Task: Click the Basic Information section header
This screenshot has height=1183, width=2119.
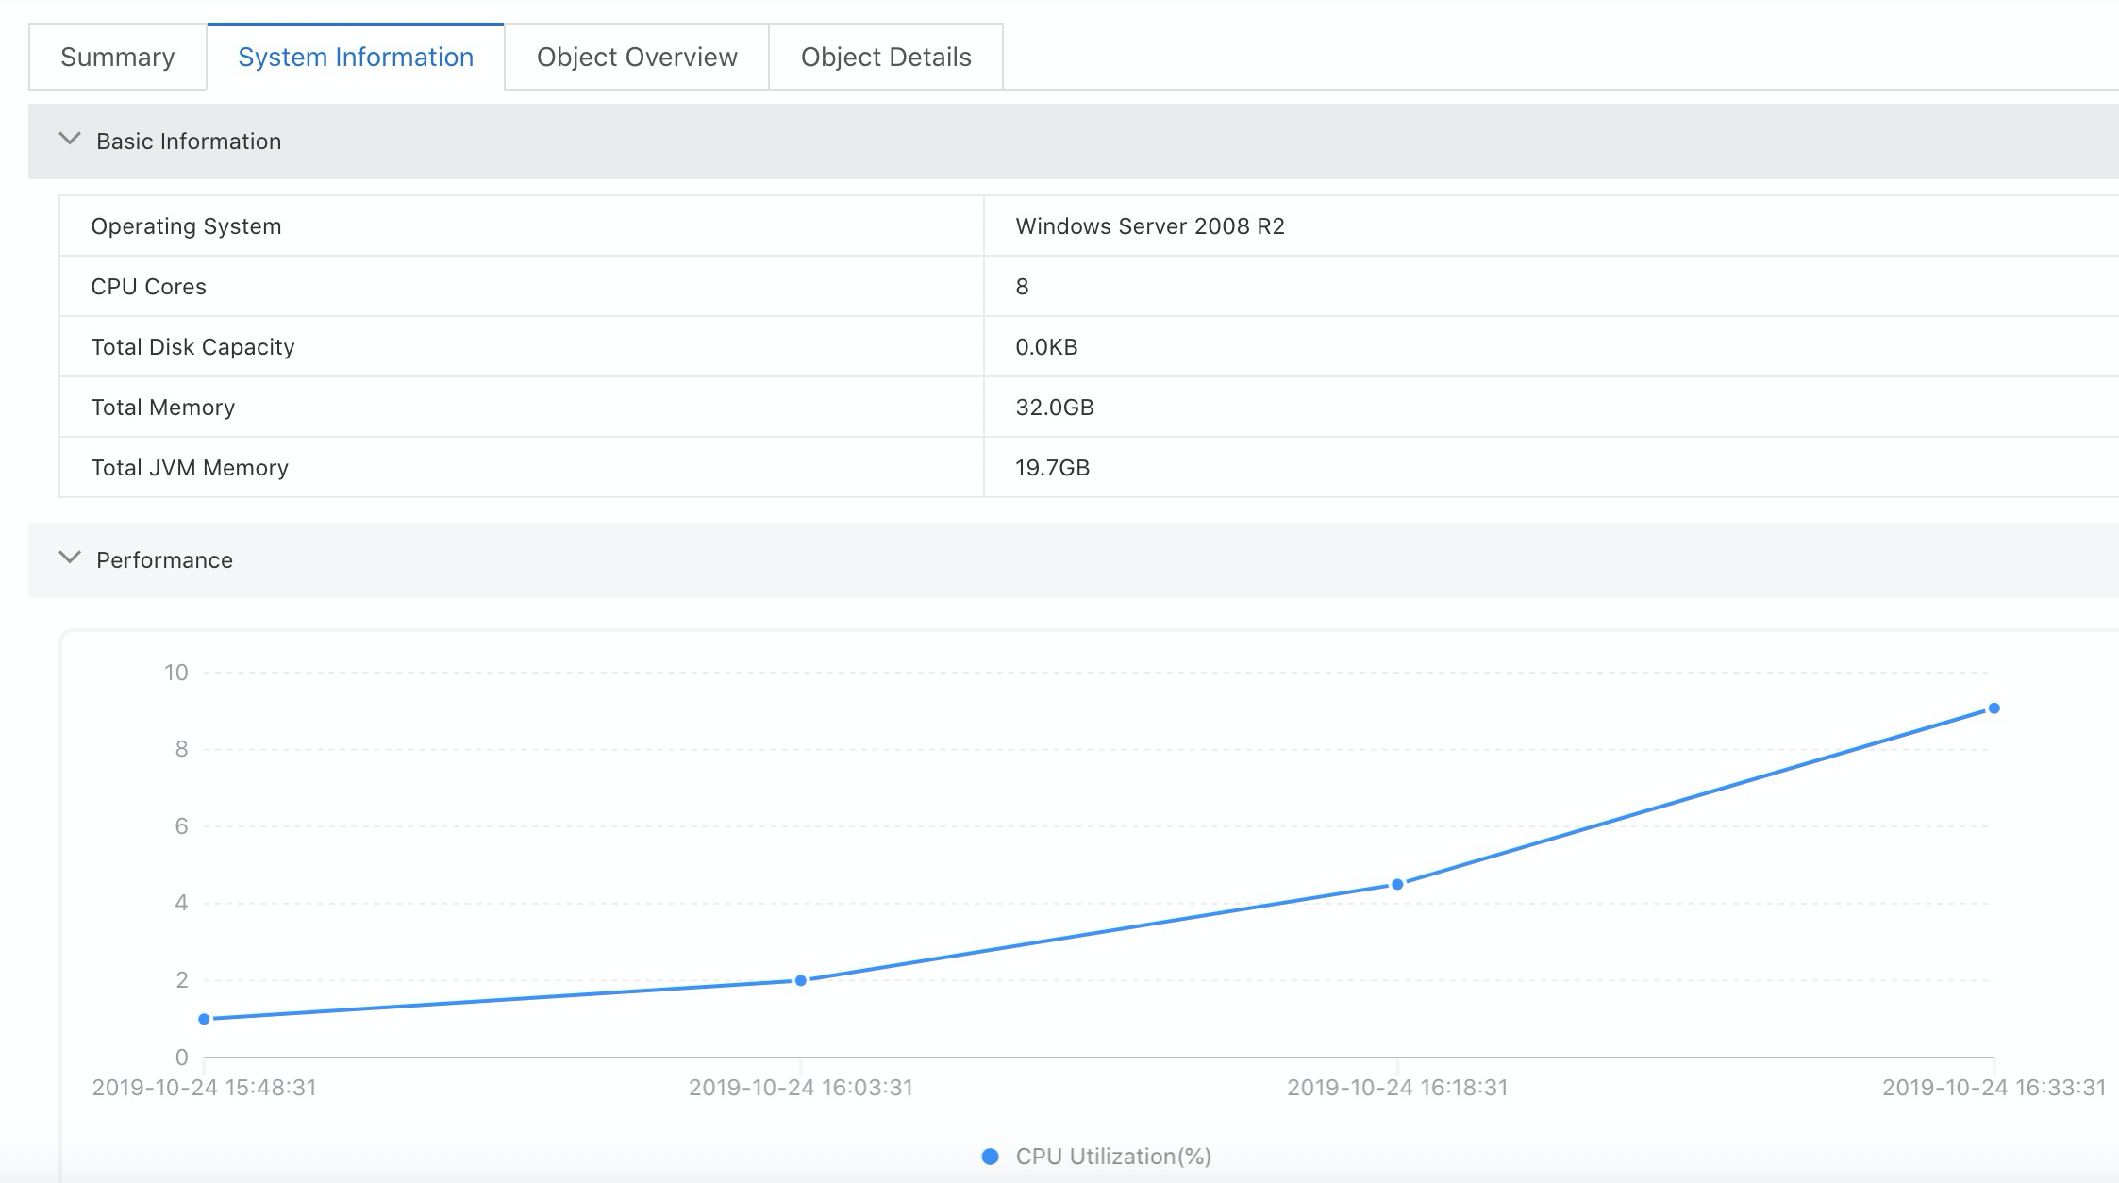Action: pyautogui.click(x=189, y=142)
